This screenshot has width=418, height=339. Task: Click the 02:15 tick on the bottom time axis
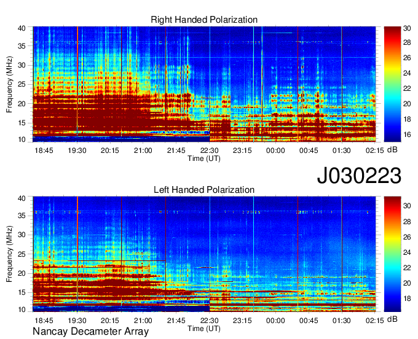pos(374,321)
